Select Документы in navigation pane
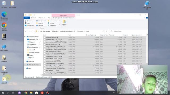This screenshot has width=170, height=95. (x=33, y=45)
